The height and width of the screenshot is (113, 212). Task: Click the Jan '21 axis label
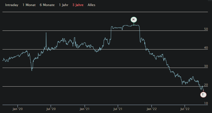tap(85, 109)
